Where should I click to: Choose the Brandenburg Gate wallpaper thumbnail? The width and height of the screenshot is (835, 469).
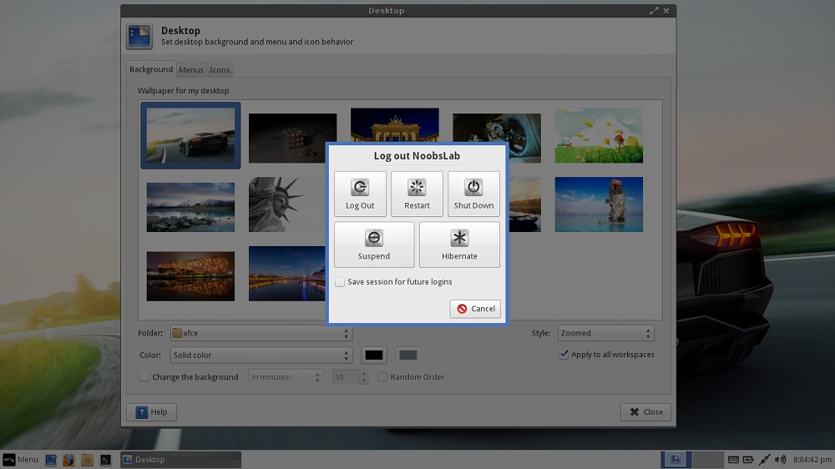point(395,125)
